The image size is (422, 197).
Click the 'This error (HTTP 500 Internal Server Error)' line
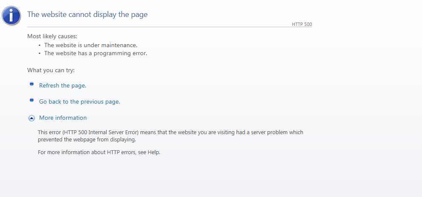coord(170,132)
